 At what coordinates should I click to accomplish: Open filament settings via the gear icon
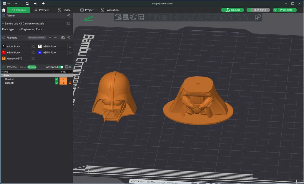(69, 38)
